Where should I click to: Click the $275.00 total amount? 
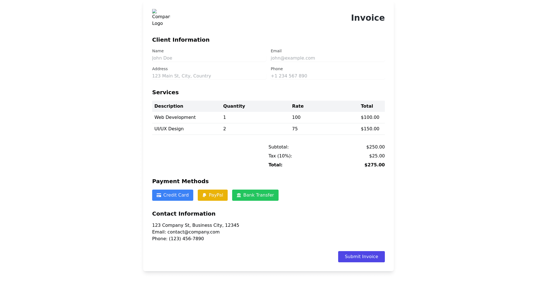[x=374, y=165]
